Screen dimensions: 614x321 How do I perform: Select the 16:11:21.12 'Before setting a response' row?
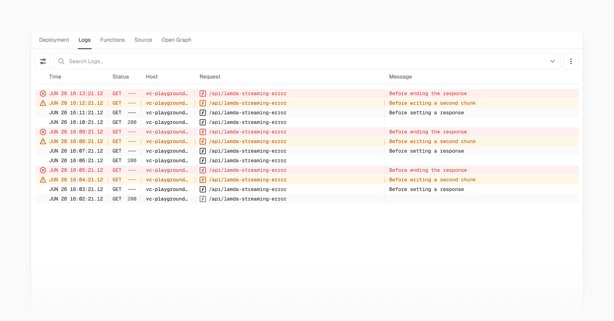click(426, 113)
